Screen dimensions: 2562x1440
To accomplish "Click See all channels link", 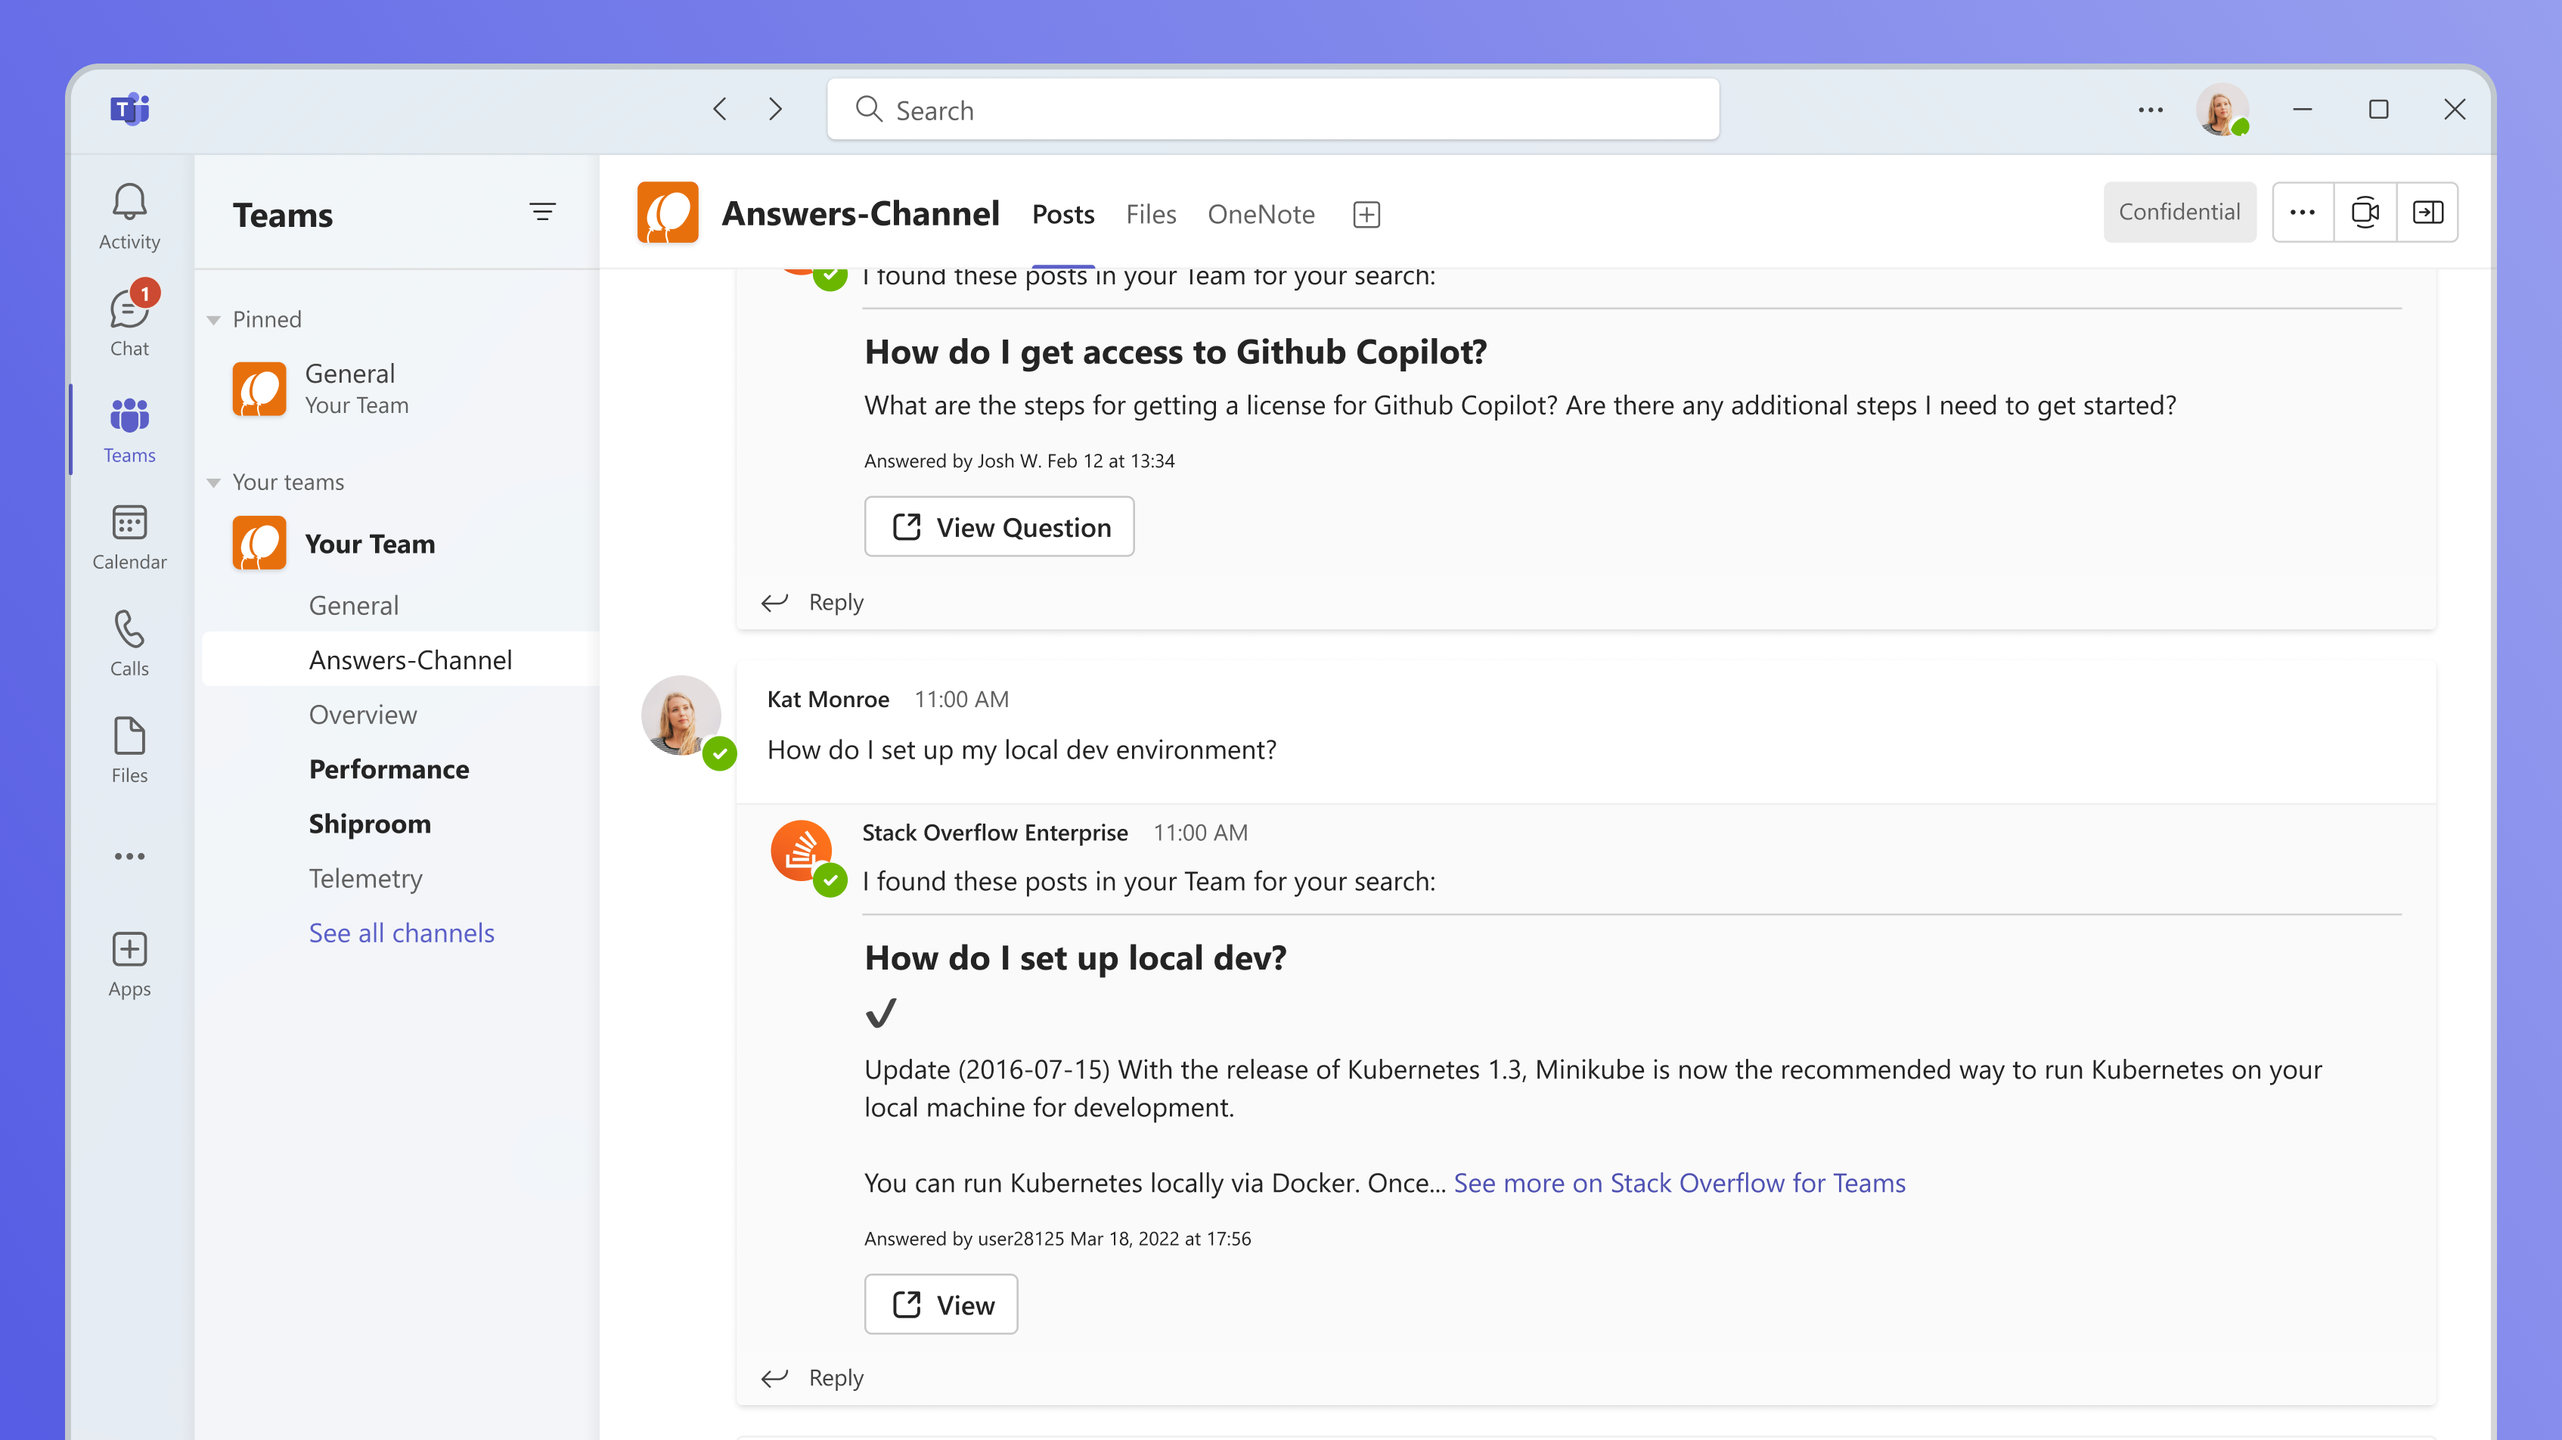I will [x=402, y=933].
